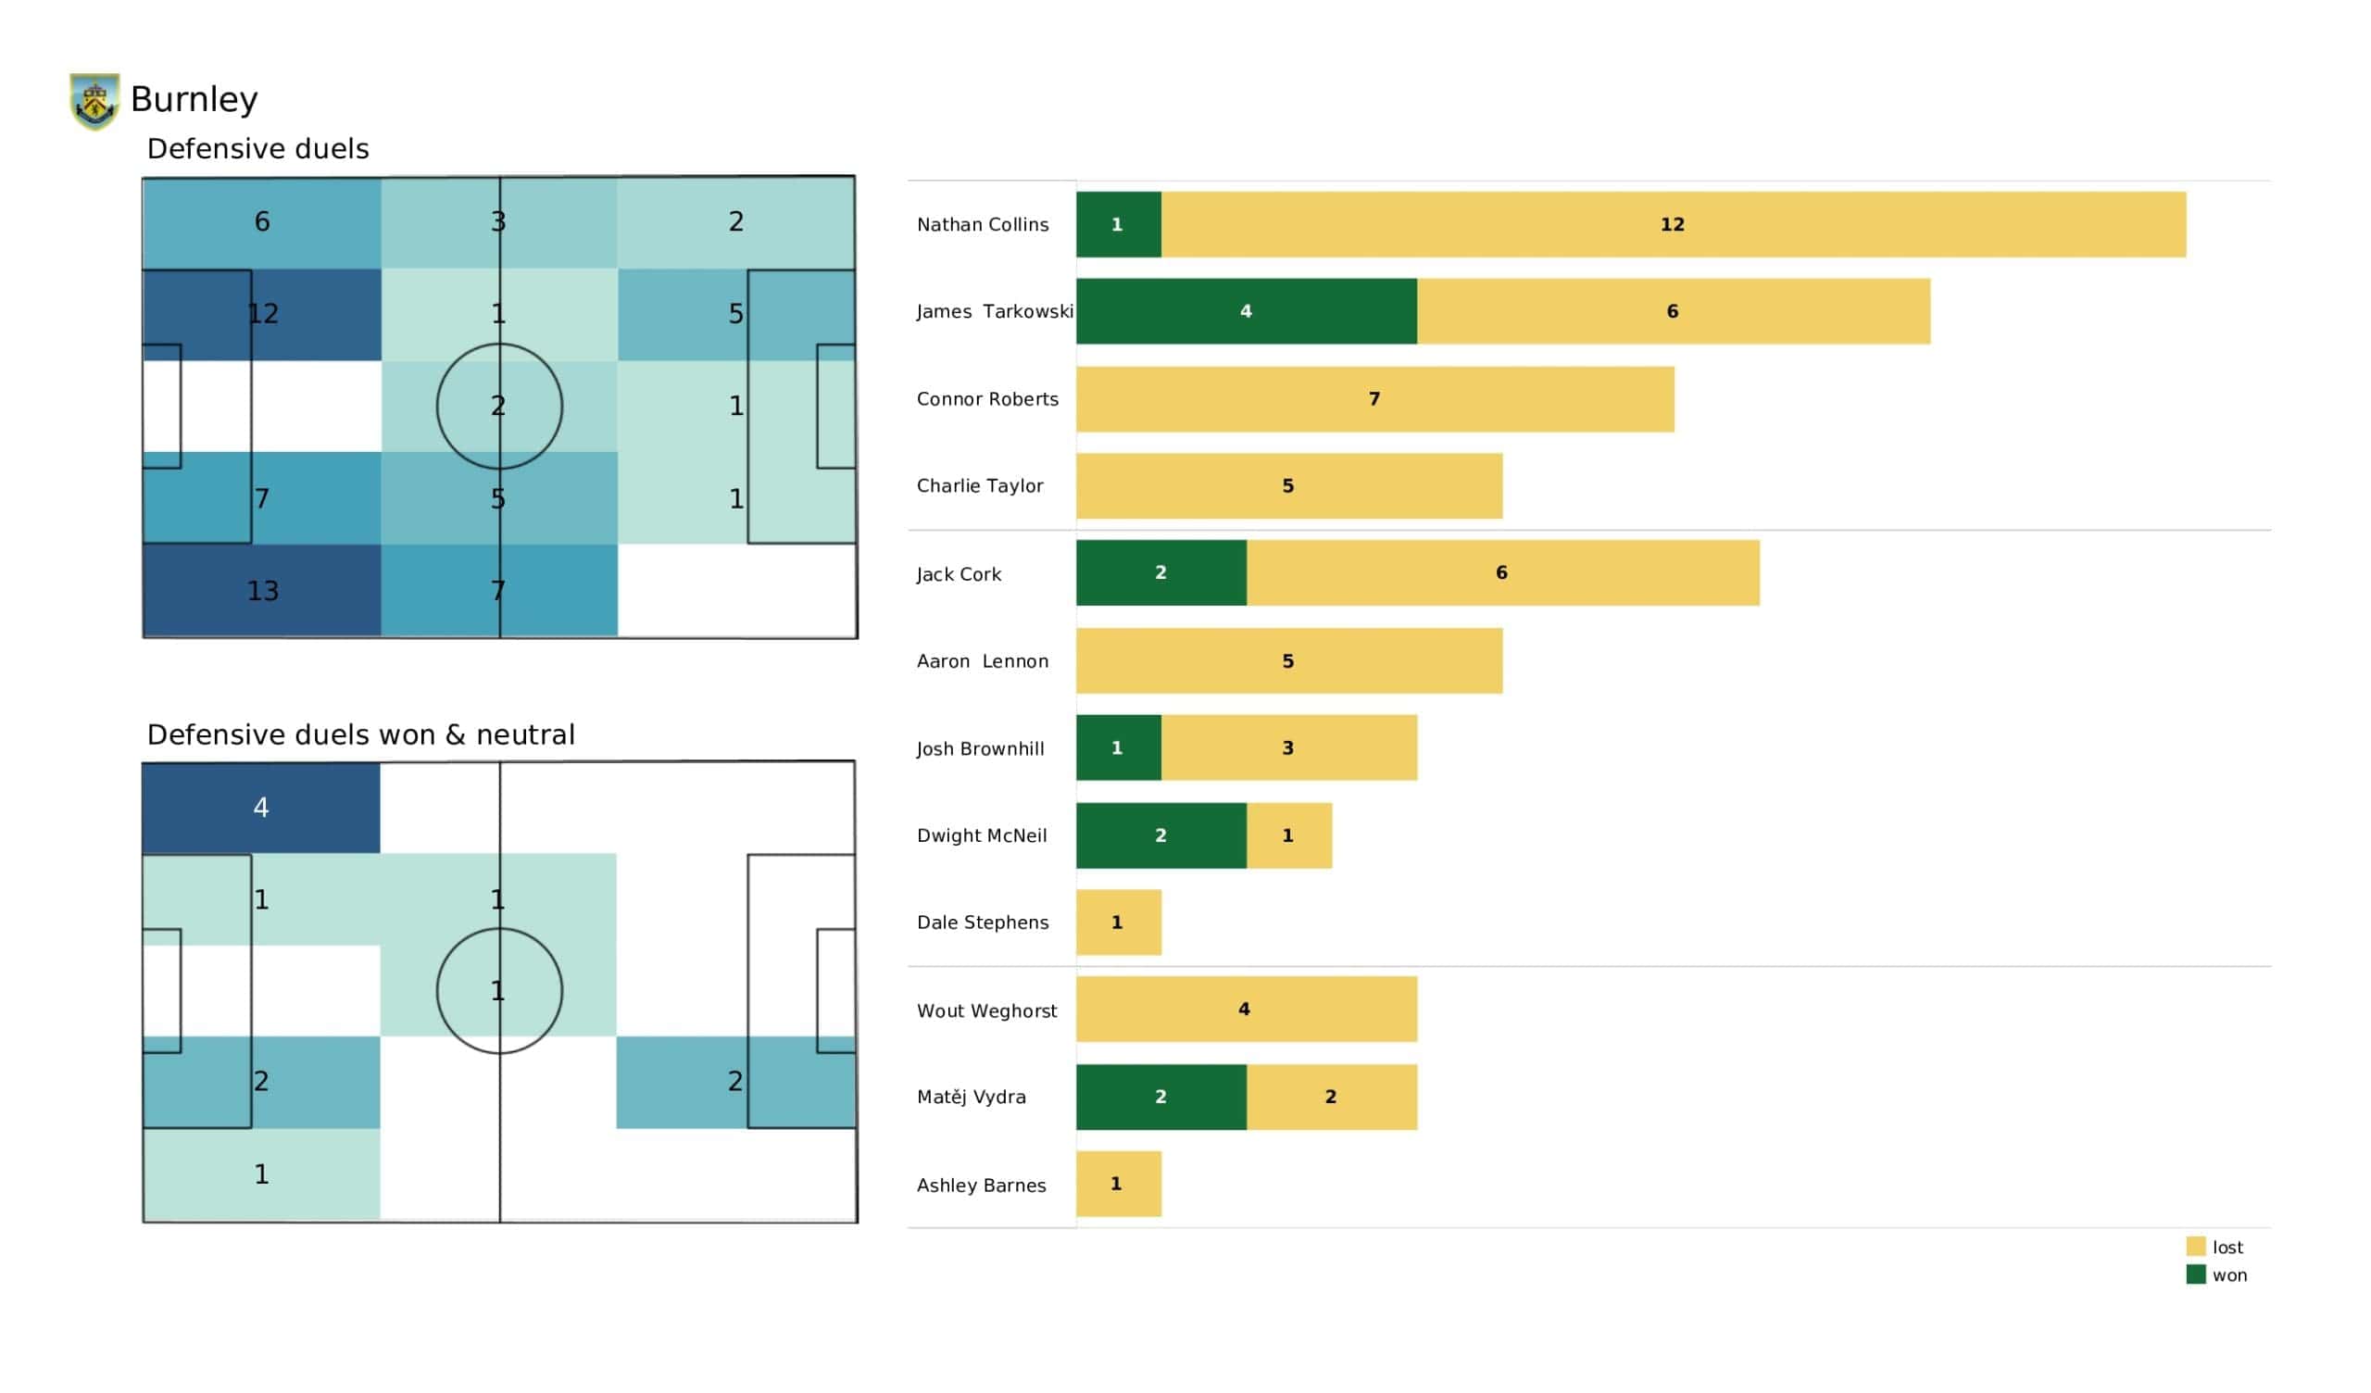Click the Dwight McNeil green won bar
This screenshot has height=1393, width=2371.
pos(1160,835)
